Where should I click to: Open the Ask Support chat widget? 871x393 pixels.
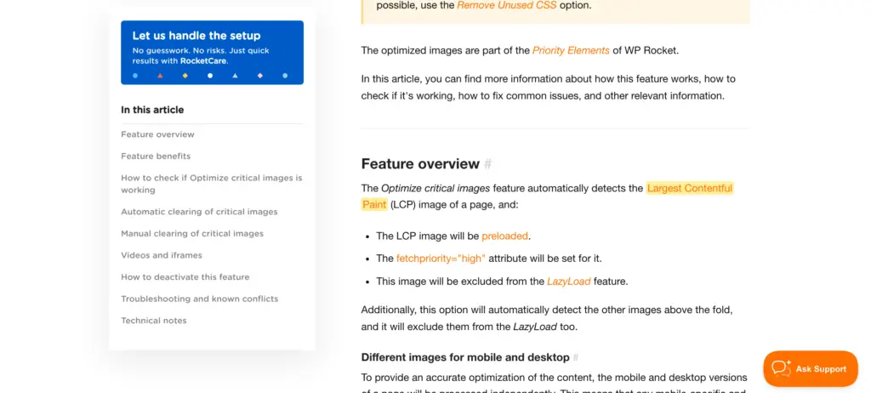(x=811, y=368)
